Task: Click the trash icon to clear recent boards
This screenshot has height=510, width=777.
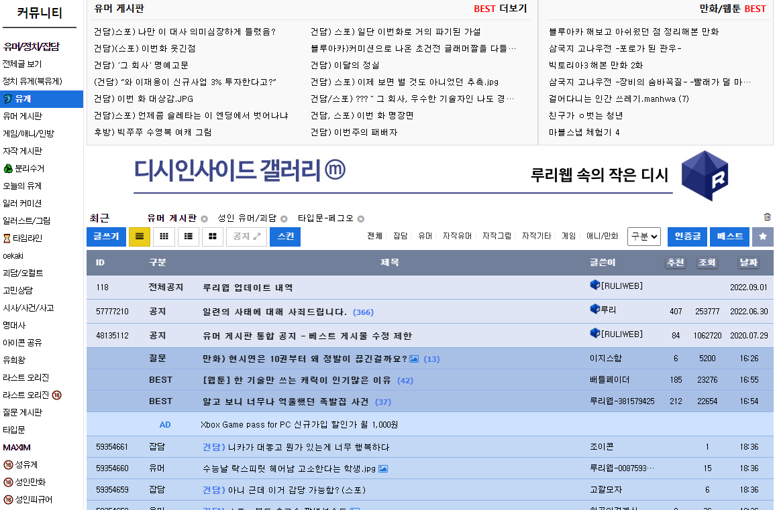Action: point(767,217)
